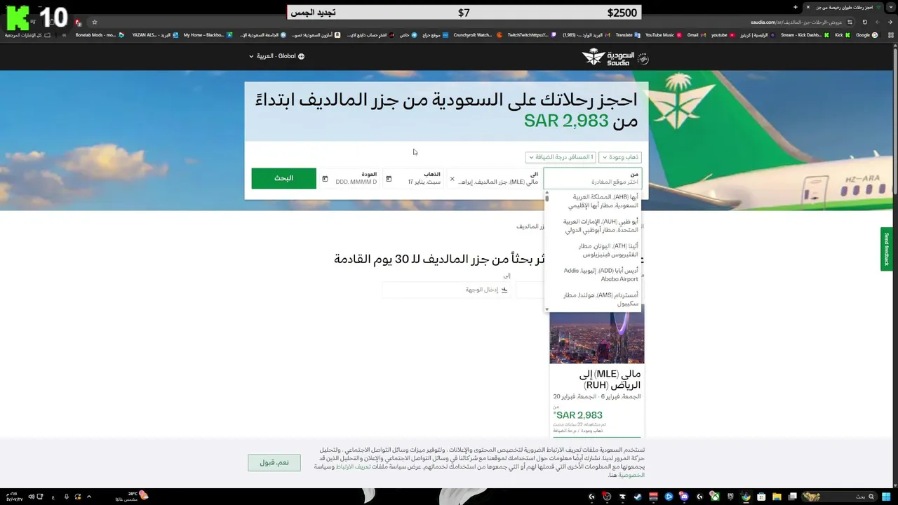
Task: Open the Bonelab Mods bookmark
Action: [100, 35]
